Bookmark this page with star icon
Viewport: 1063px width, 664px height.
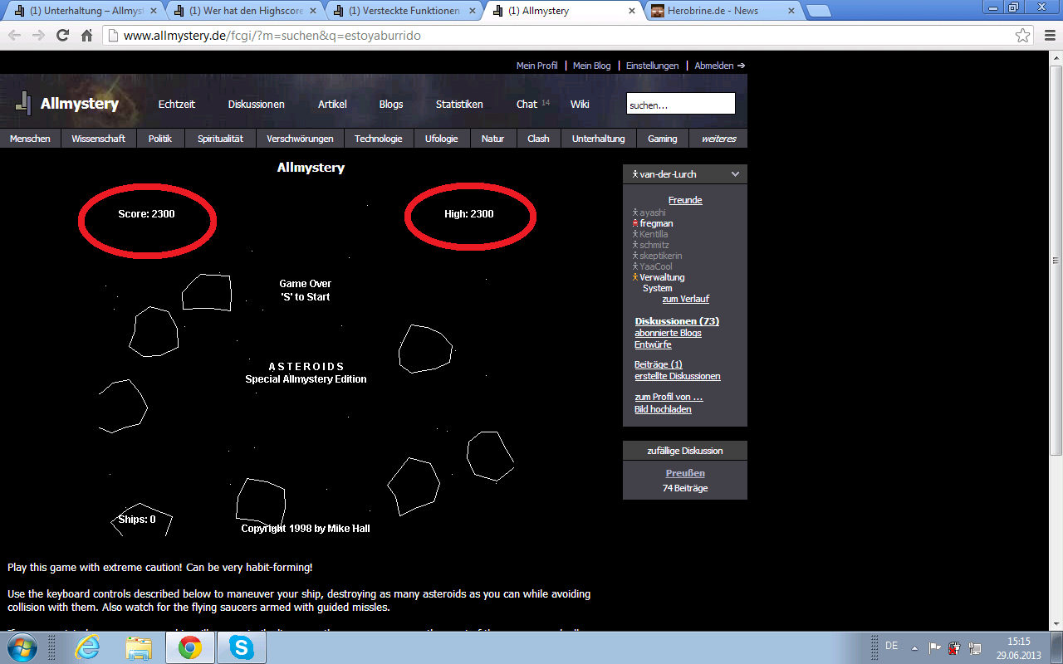click(x=1023, y=36)
